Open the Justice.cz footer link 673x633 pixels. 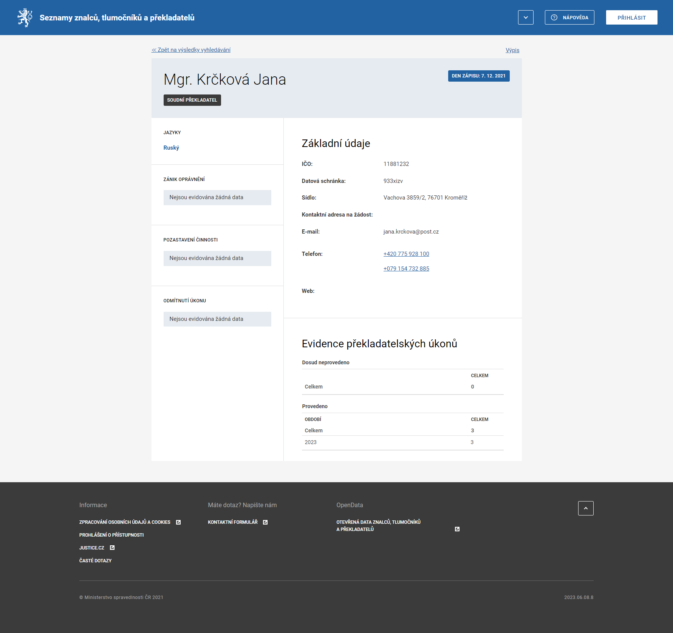coord(91,548)
